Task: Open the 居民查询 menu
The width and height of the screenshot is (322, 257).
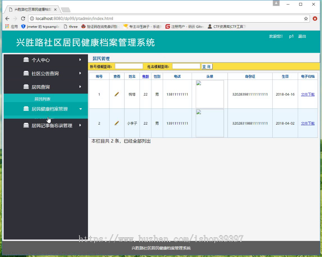Action: pos(46,87)
